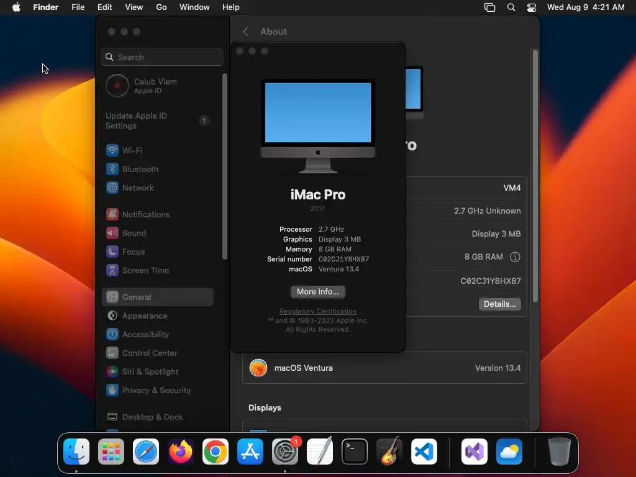Click the VM4 name value

[512, 188]
